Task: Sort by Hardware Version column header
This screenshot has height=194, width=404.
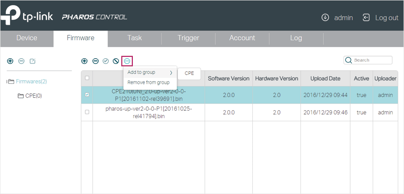Action: (277, 78)
